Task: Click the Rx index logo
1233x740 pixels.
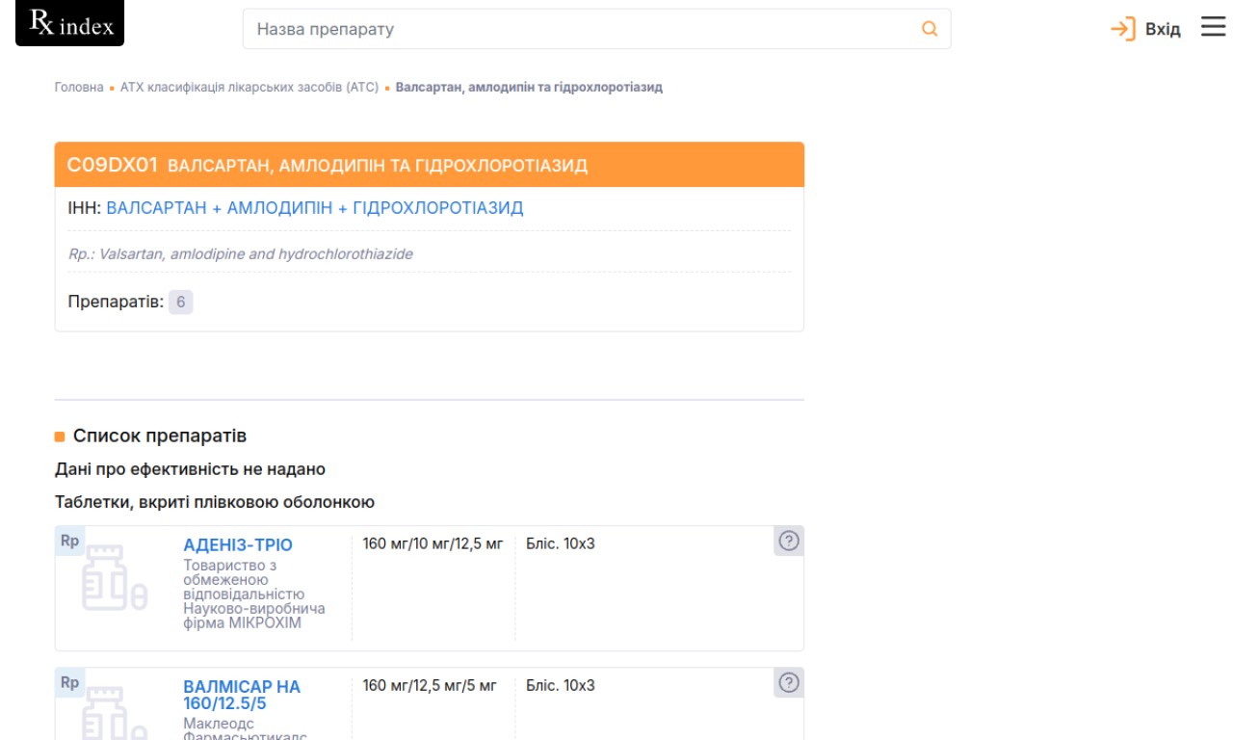Action: coord(69,24)
